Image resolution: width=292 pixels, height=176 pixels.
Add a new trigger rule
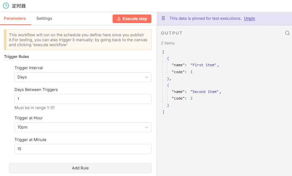click(x=80, y=168)
